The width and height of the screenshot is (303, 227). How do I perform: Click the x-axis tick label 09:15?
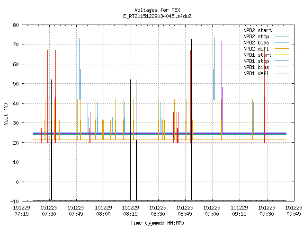point(240,214)
